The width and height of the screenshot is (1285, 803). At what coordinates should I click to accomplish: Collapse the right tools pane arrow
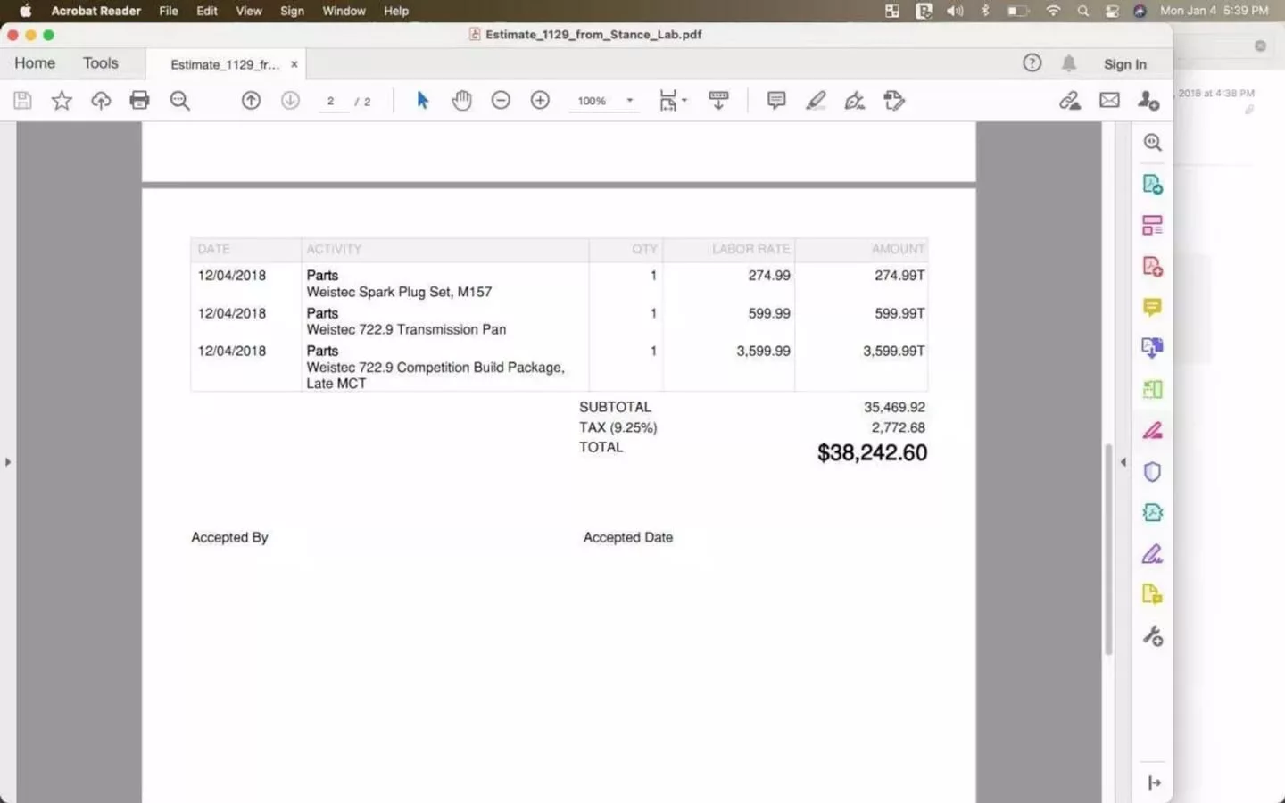click(x=1123, y=462)
